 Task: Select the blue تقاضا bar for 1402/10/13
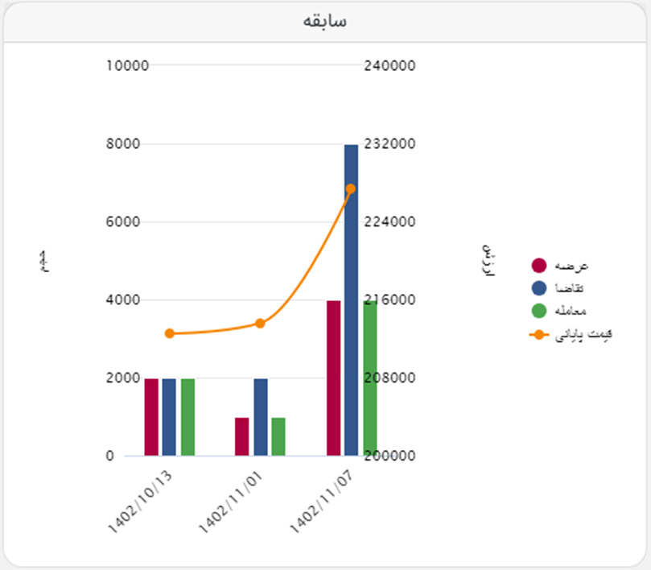click(169, 417)
